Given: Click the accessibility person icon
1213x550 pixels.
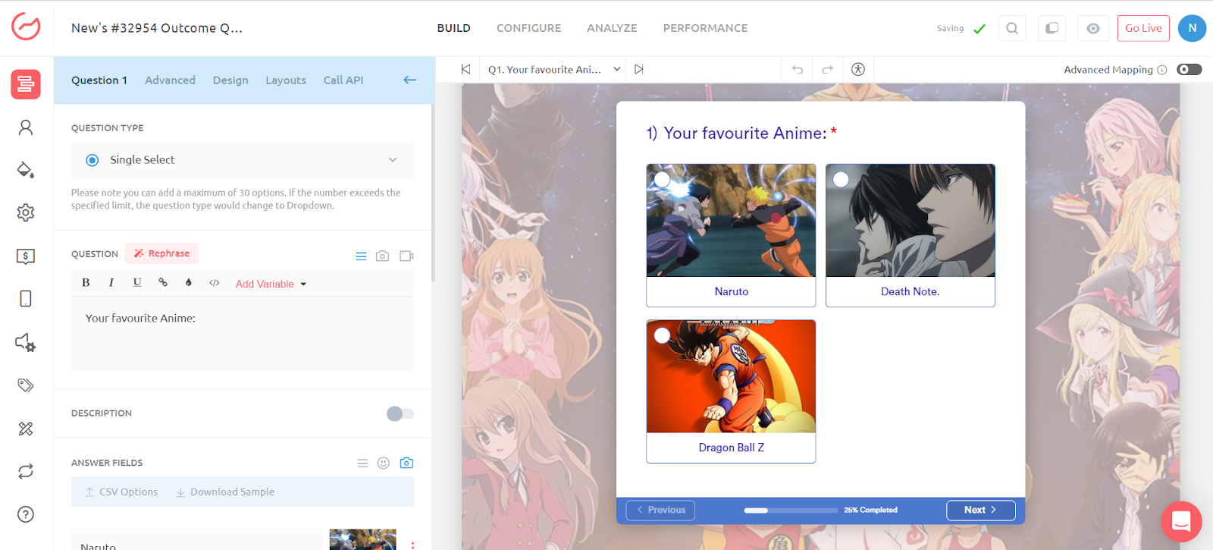Looking at the screenshot, I should click(858, 69).
